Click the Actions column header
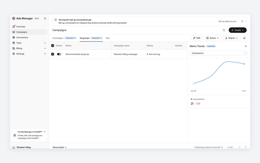This screenshot has height=163, width=260. pyautogui.click(x=178, y=46)
